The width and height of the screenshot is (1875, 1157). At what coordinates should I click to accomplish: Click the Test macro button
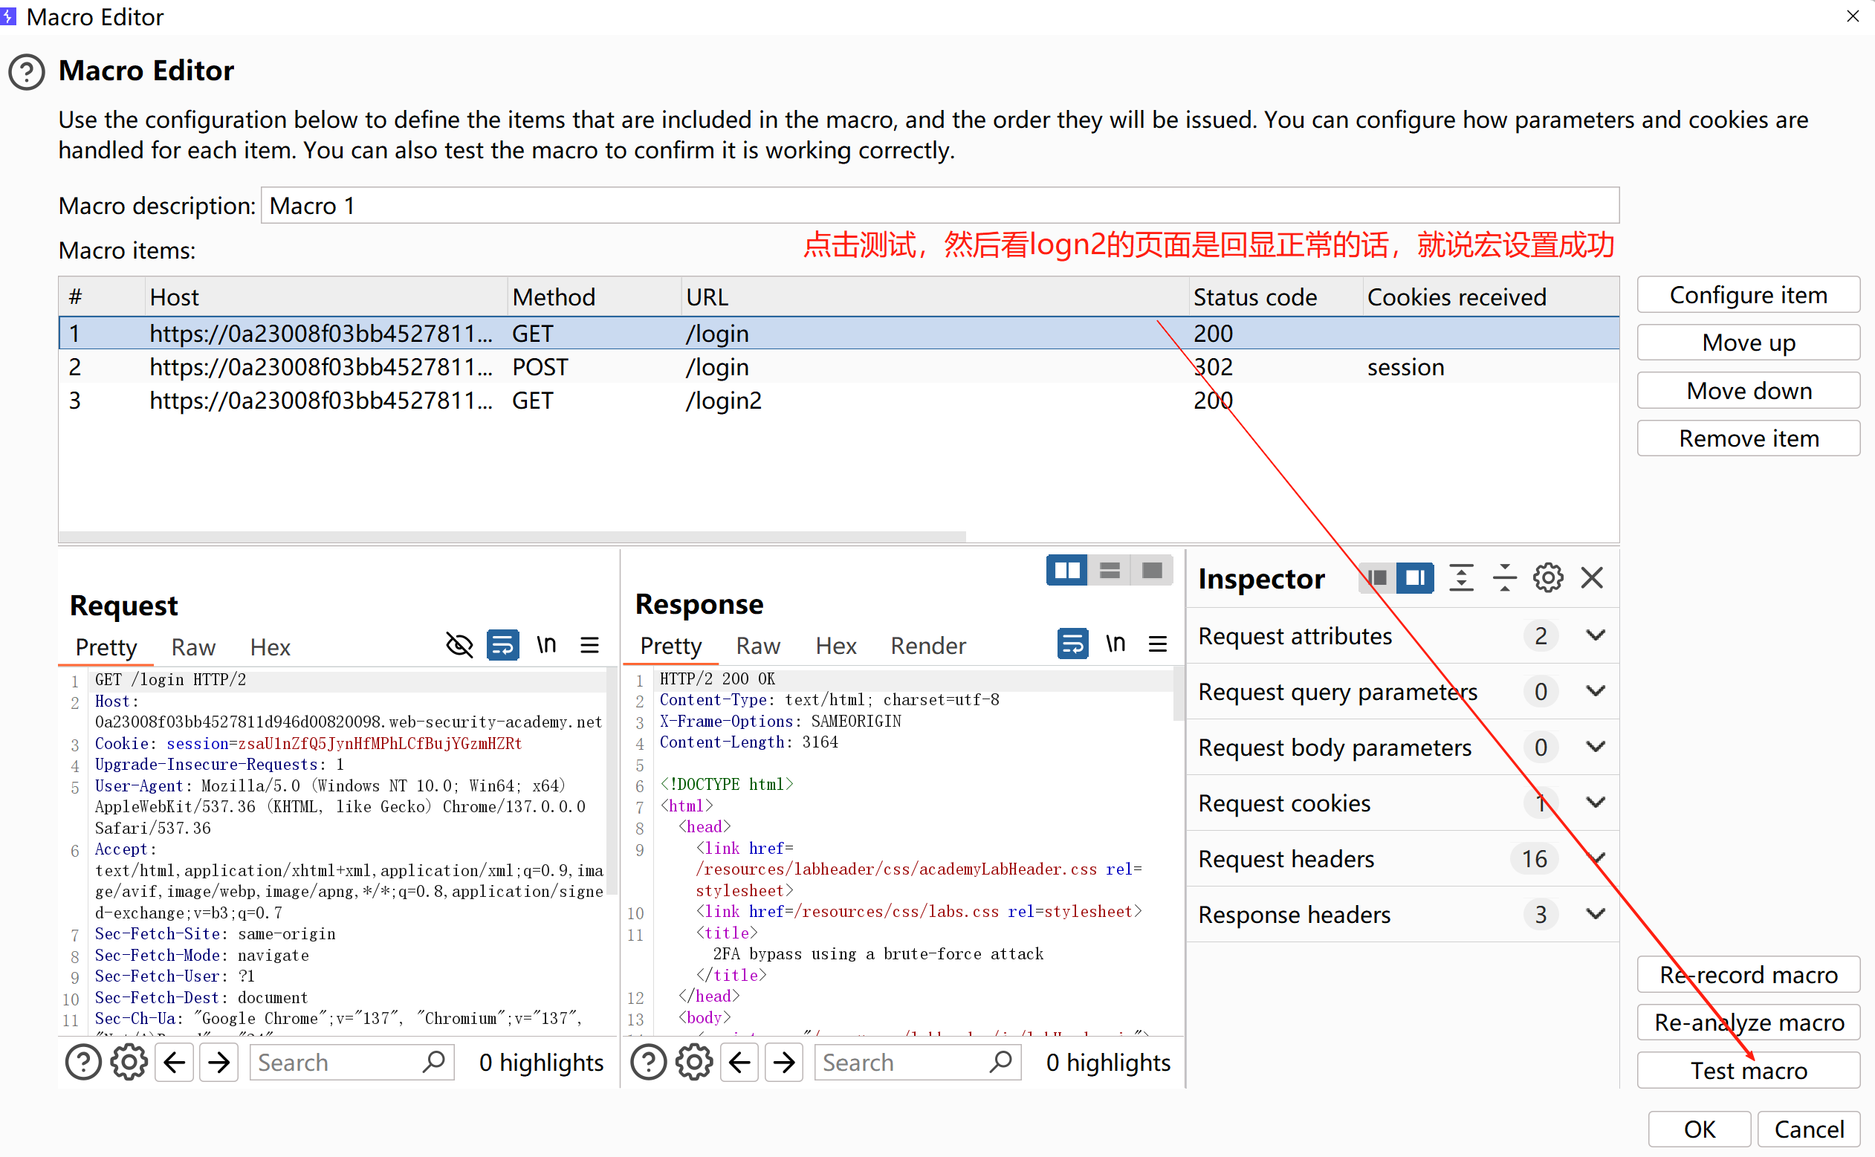[x=1748, y=1070]
